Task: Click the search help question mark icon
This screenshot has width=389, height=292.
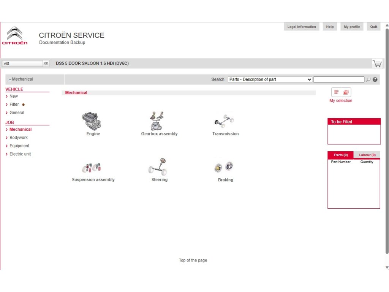Action: coord(375,79)
